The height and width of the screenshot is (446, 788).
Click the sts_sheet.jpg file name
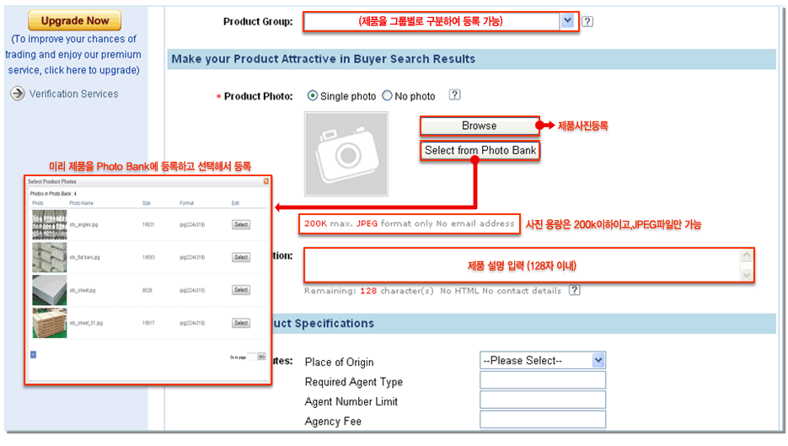pyautogui.click(x=83, y=290)
